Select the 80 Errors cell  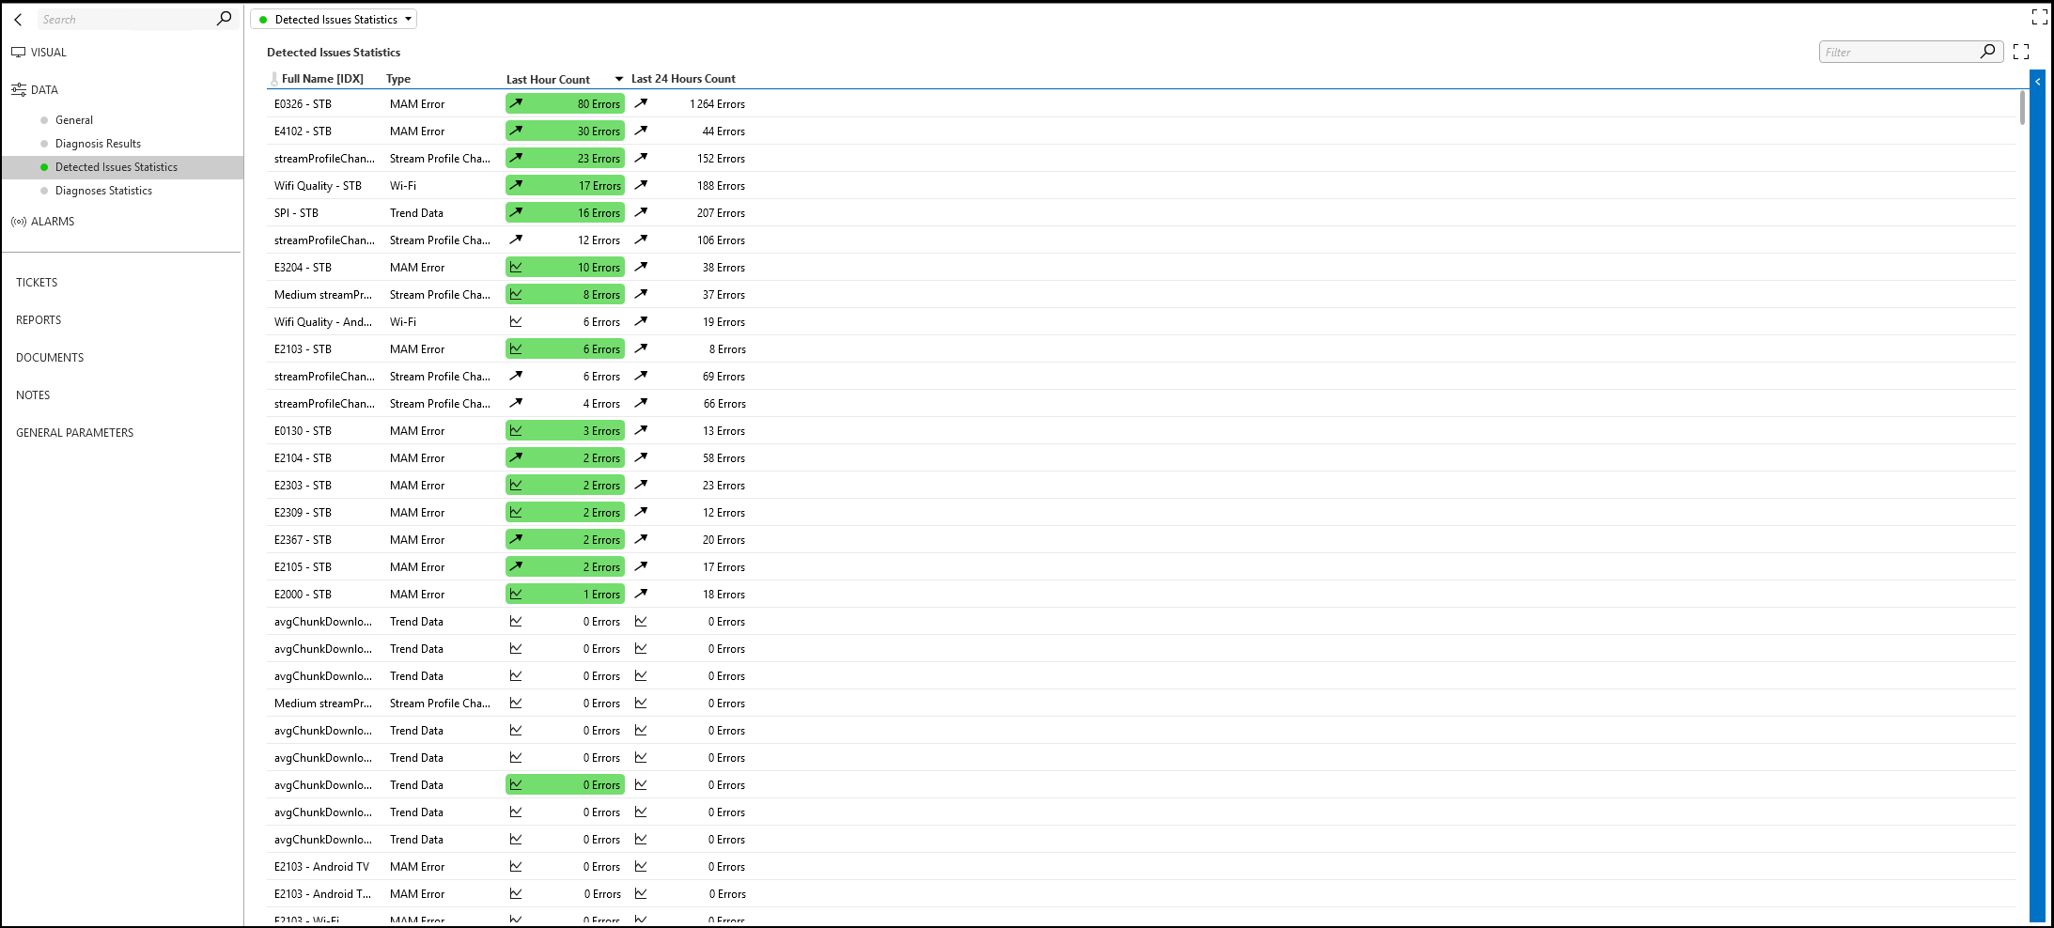pyautogui.click(x=565, y=104)
